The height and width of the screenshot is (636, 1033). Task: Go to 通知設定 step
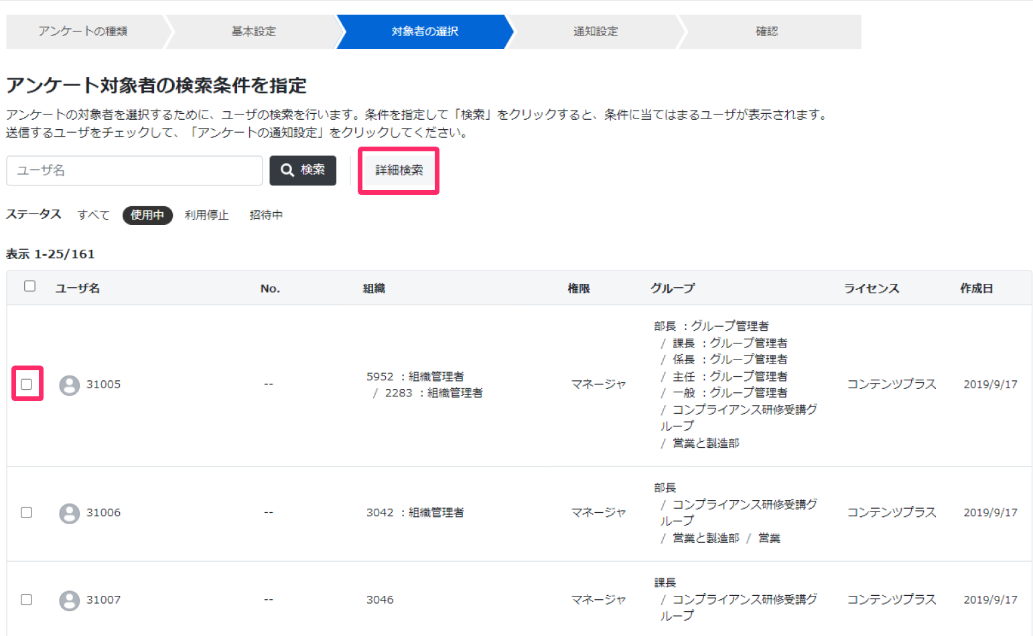(596, 31)
